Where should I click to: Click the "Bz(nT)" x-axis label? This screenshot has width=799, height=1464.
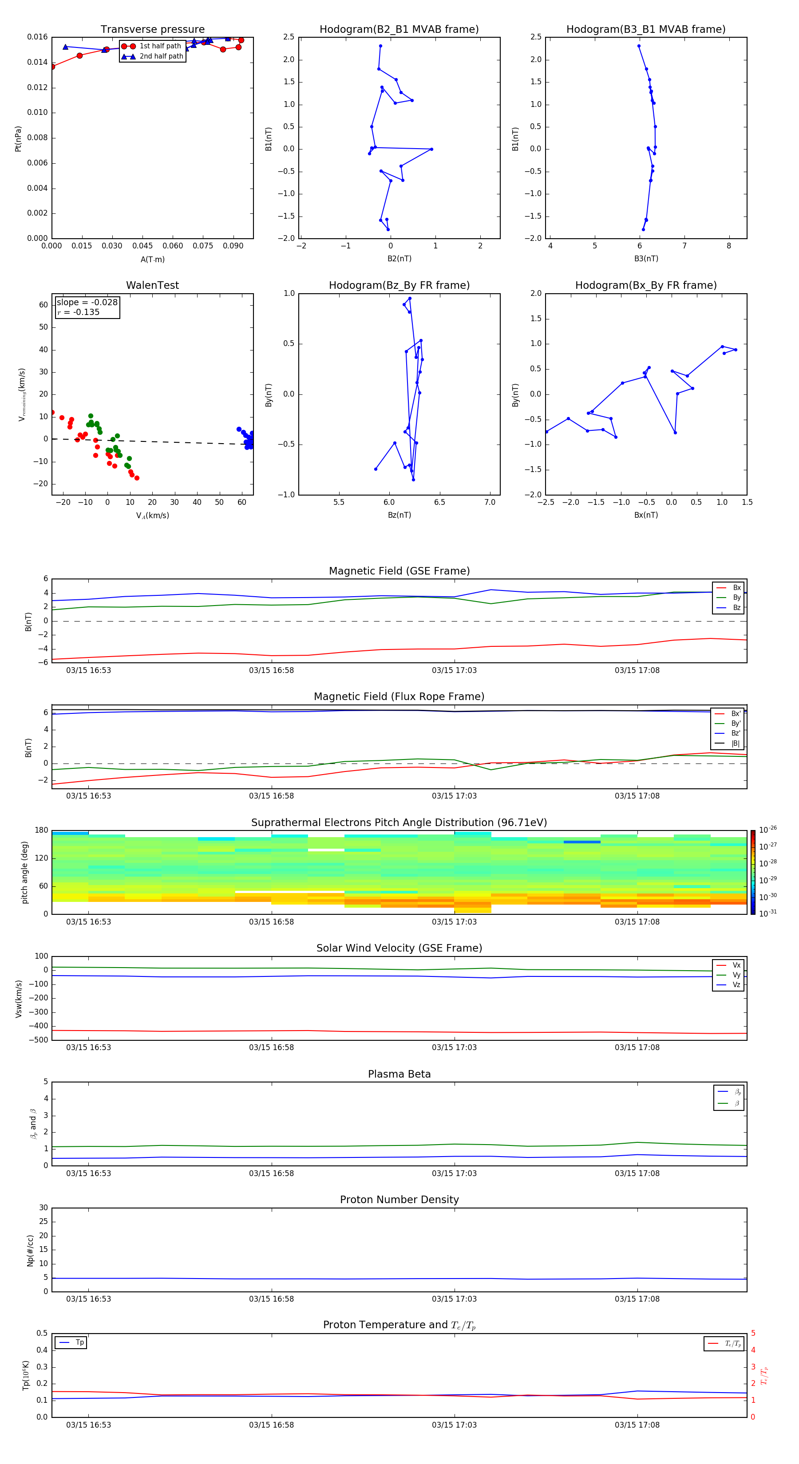point(399,516)
